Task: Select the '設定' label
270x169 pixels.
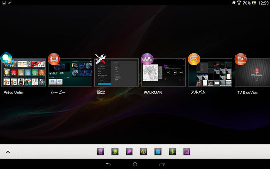Action: pos(101,92)
